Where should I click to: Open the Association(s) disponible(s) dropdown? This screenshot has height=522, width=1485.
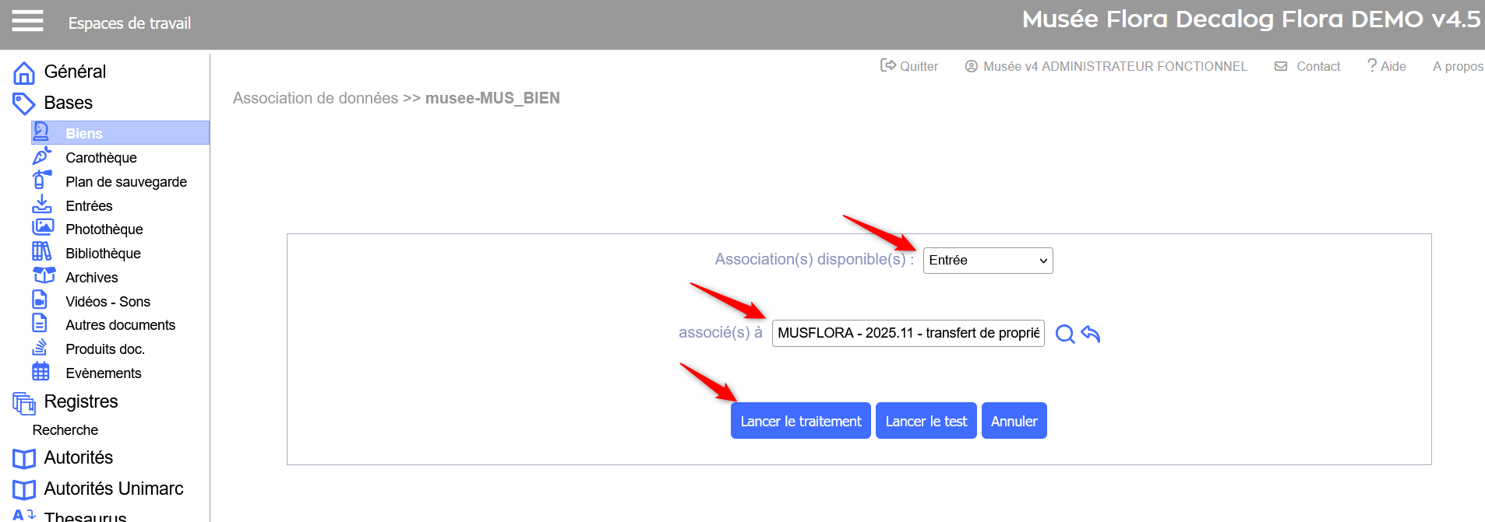tap(987, 261)
